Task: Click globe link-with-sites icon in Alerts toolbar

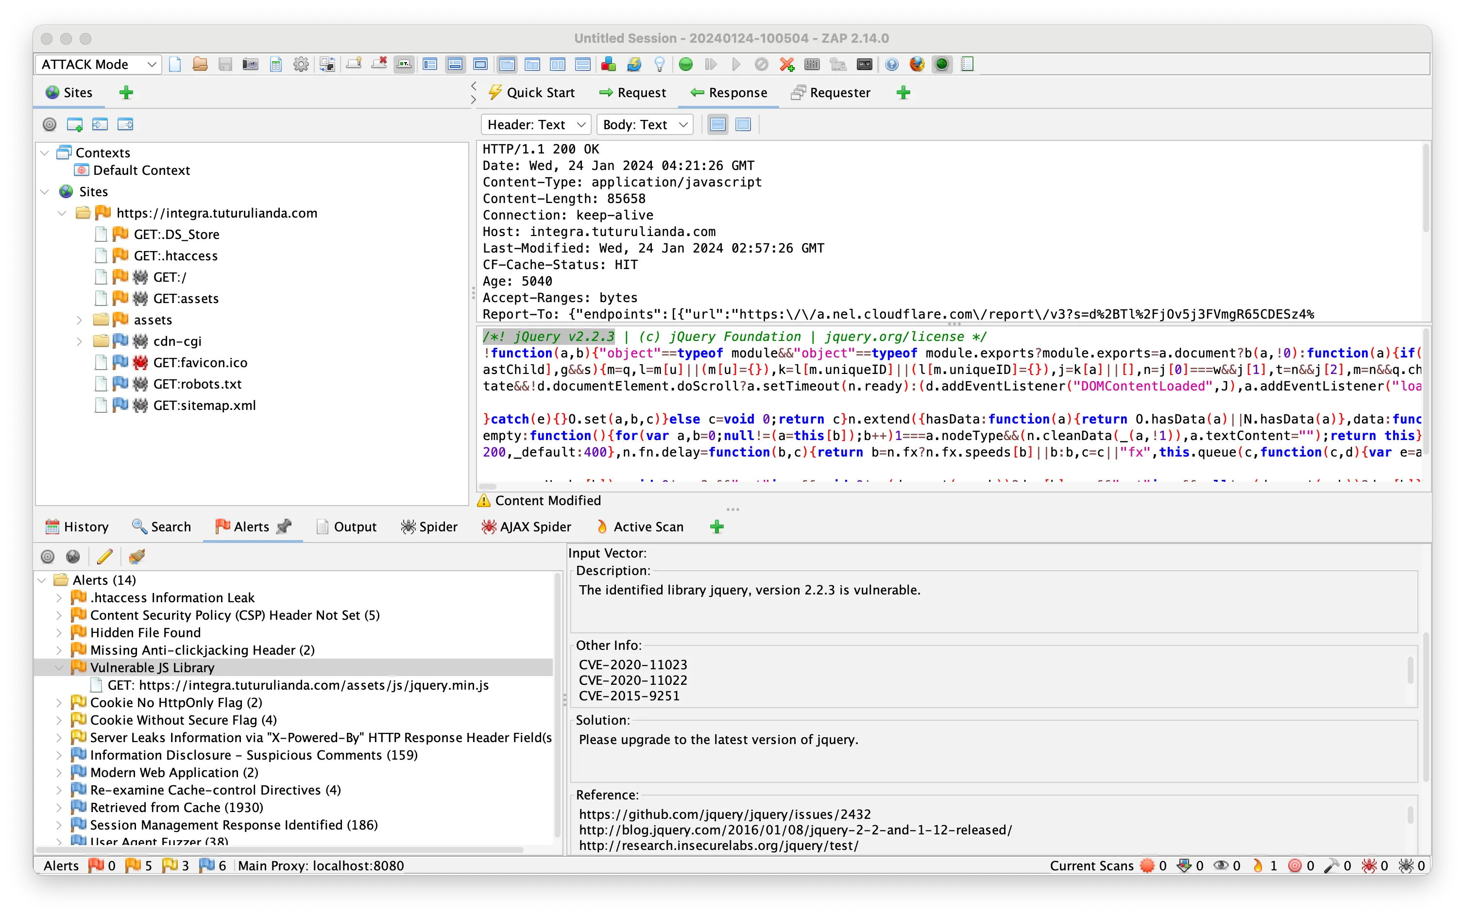Action: click(x=73, y=556)
